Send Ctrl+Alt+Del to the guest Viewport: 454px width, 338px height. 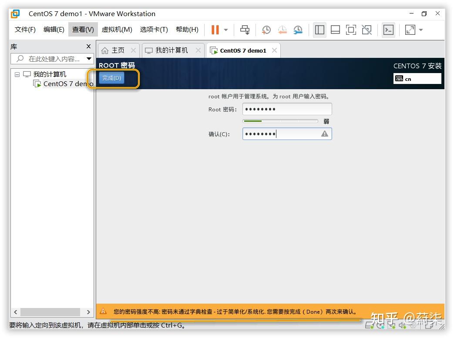coord(245,30)
